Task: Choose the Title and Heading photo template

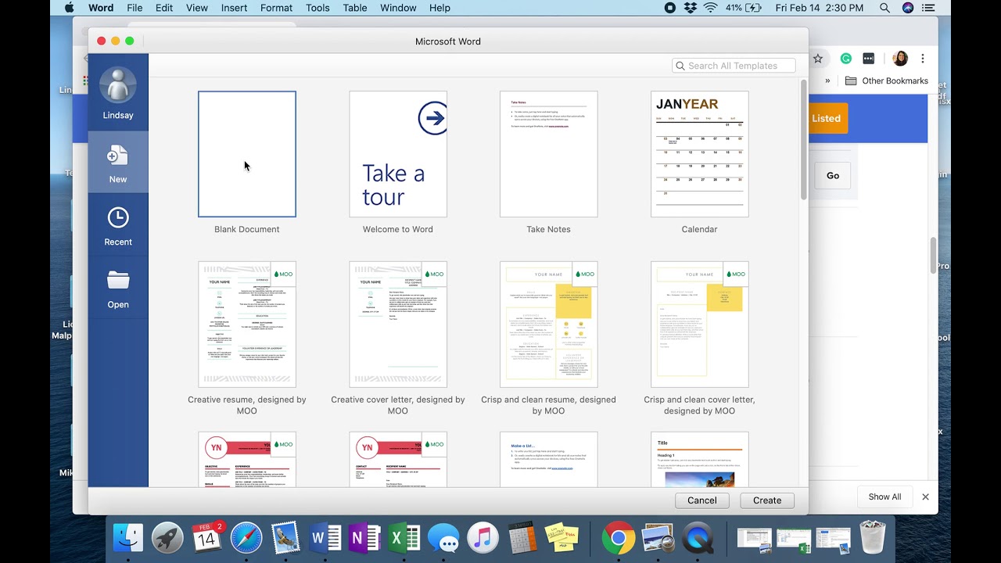Action: point(700,460)
